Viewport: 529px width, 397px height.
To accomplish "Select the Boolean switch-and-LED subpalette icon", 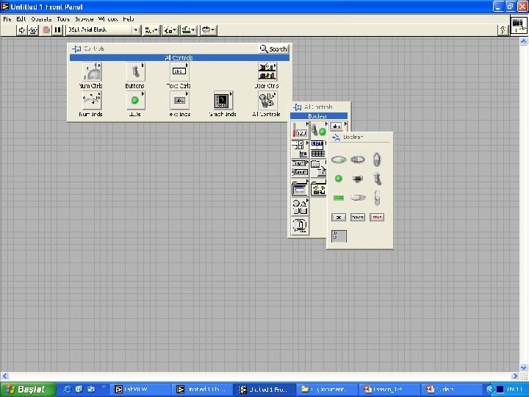I will click(x=318, y=130).
